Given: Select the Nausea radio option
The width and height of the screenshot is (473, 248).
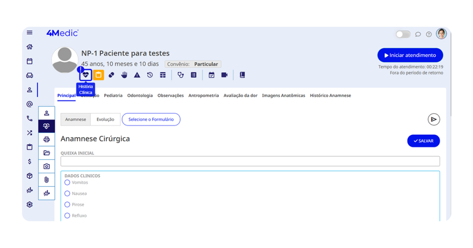Looking at the screenshot, I should pyautogui.click(x=67, y=194).
